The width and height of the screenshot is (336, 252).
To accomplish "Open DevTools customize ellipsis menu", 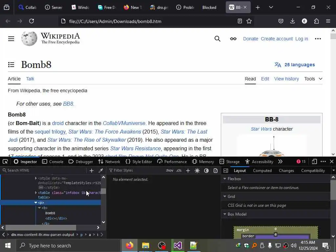I will pos(323,161).
